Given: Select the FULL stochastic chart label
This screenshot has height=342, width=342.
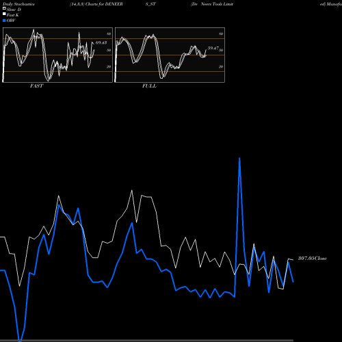Looking at the screenshot, I should pos(149,86).
